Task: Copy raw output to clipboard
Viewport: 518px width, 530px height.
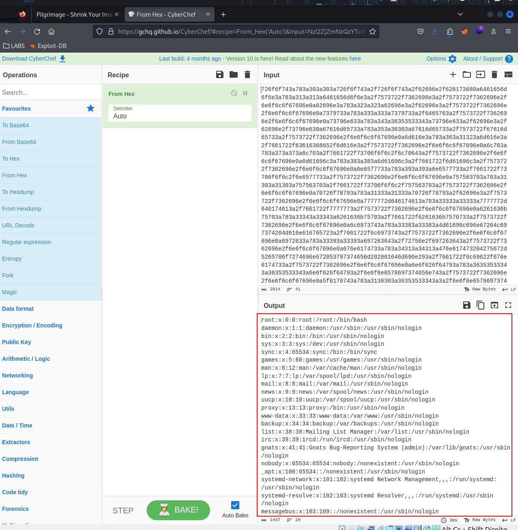Action: click(x=481, y=305)
